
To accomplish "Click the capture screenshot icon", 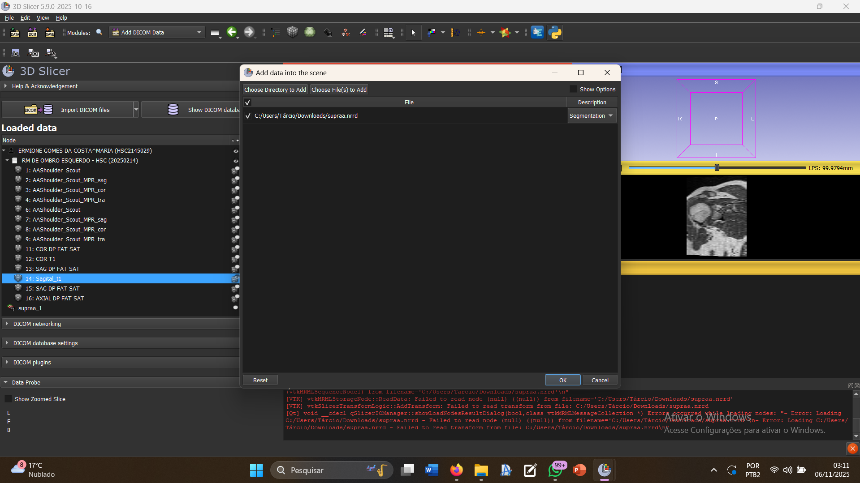I will click(15, 53).
